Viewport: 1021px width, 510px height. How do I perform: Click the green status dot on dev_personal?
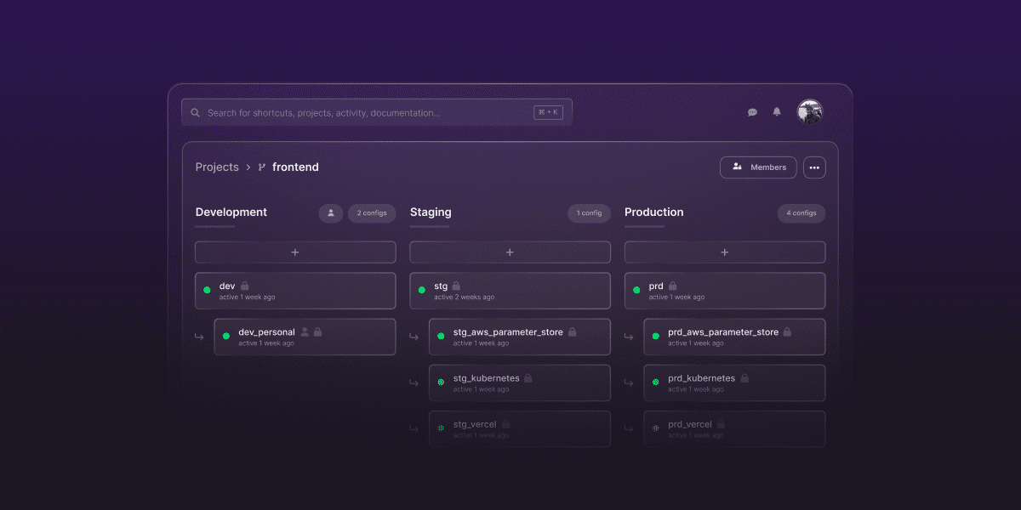[226, 336]
